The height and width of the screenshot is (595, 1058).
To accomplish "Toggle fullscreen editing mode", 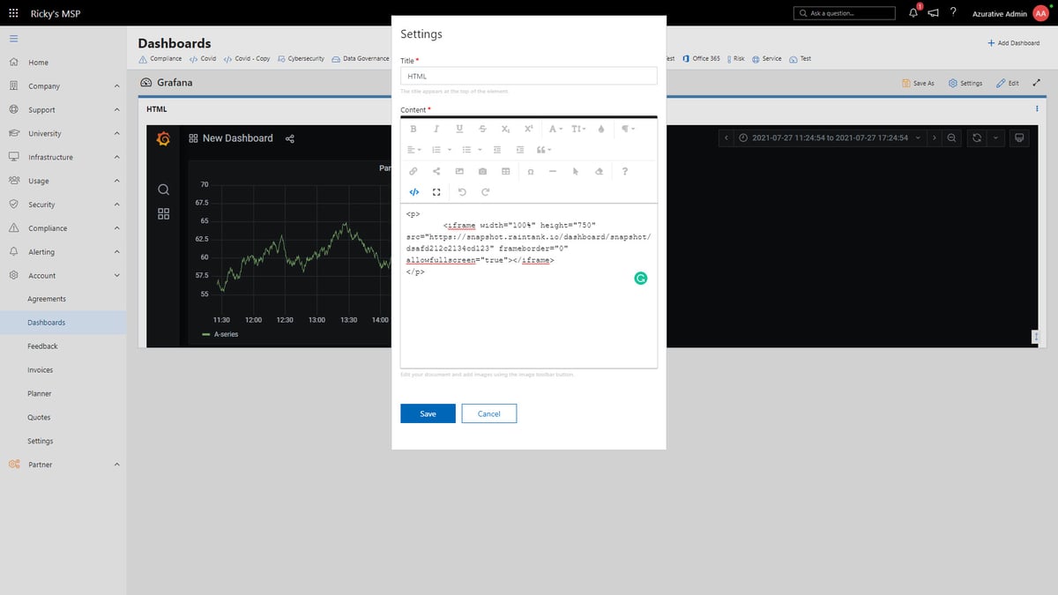I will [436, 191].
